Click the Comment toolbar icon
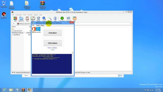The height and width of the screenshot is (92, 163). point(69,19)
